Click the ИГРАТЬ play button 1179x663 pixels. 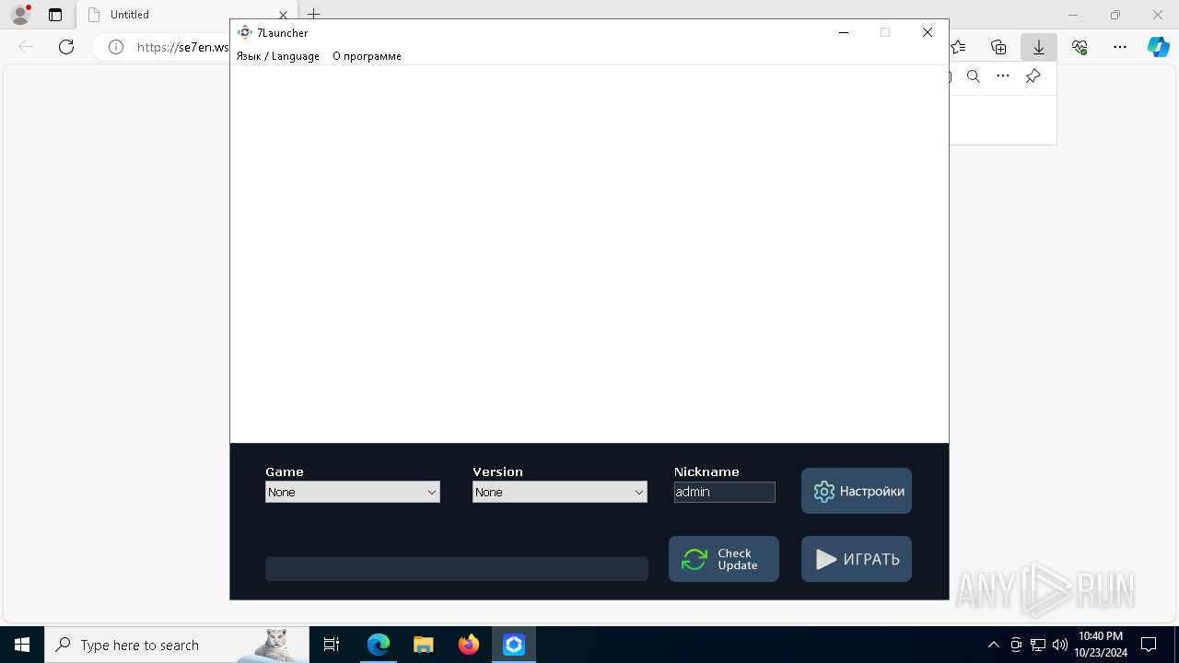[x=857, y=559]
